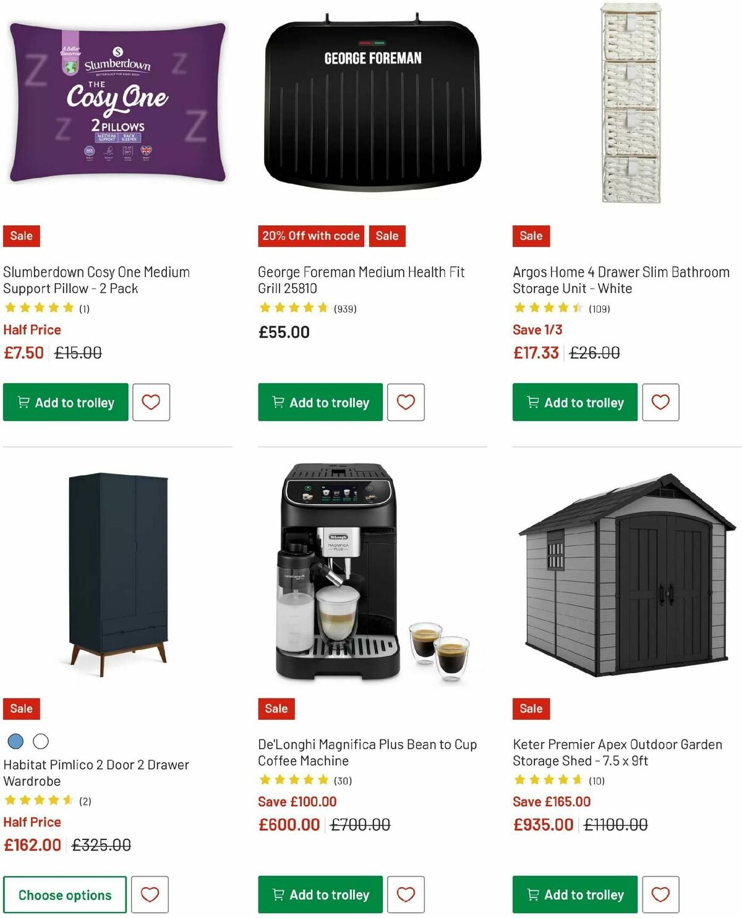Select the blue color swatch for Pimlico wardrobe
This screenshot has height=918, width=742.
[14, 741]
